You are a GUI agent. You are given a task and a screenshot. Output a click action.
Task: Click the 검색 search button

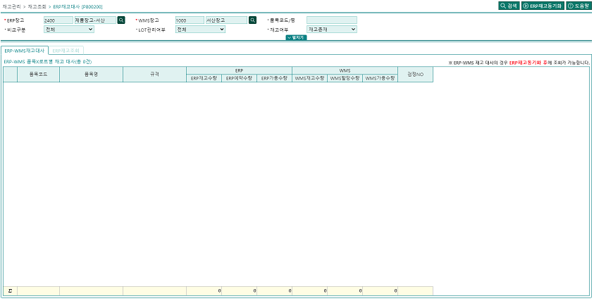pyautogui.click(x=509, y=6)
